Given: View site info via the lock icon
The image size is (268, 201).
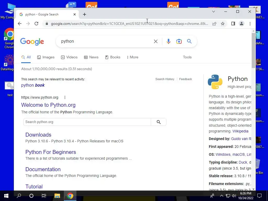Looking at the screenshot, I should coord(47,24).
